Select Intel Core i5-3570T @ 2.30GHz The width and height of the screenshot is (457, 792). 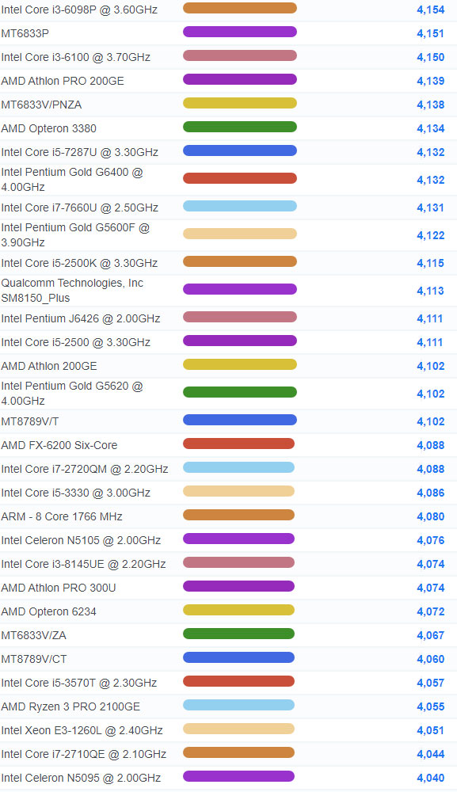(78, 683)
